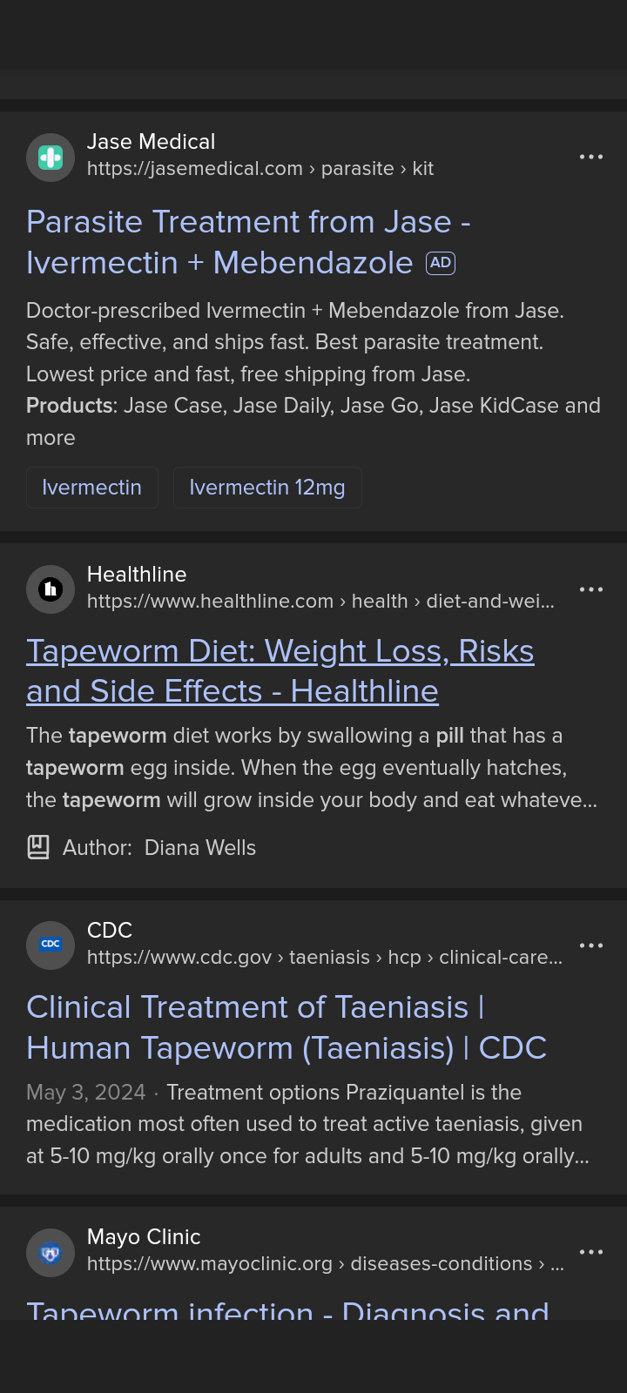Image resolution: width=627 pixels, height=1393 pixels.
Task: Open more options for Healthline result
Action: [591, 589]
